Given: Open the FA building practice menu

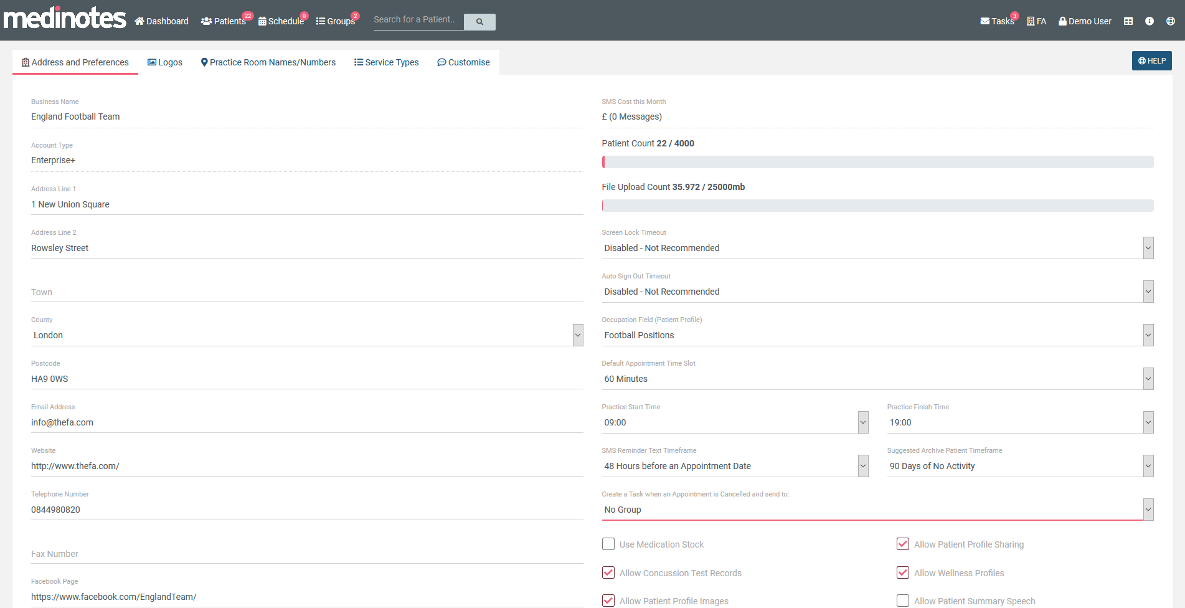Looking at the screenshot, I should (1036, 21).
